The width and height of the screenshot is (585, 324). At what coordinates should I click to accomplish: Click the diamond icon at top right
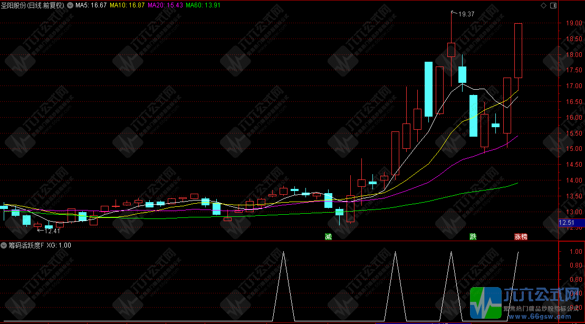click(x=544, y=5)
